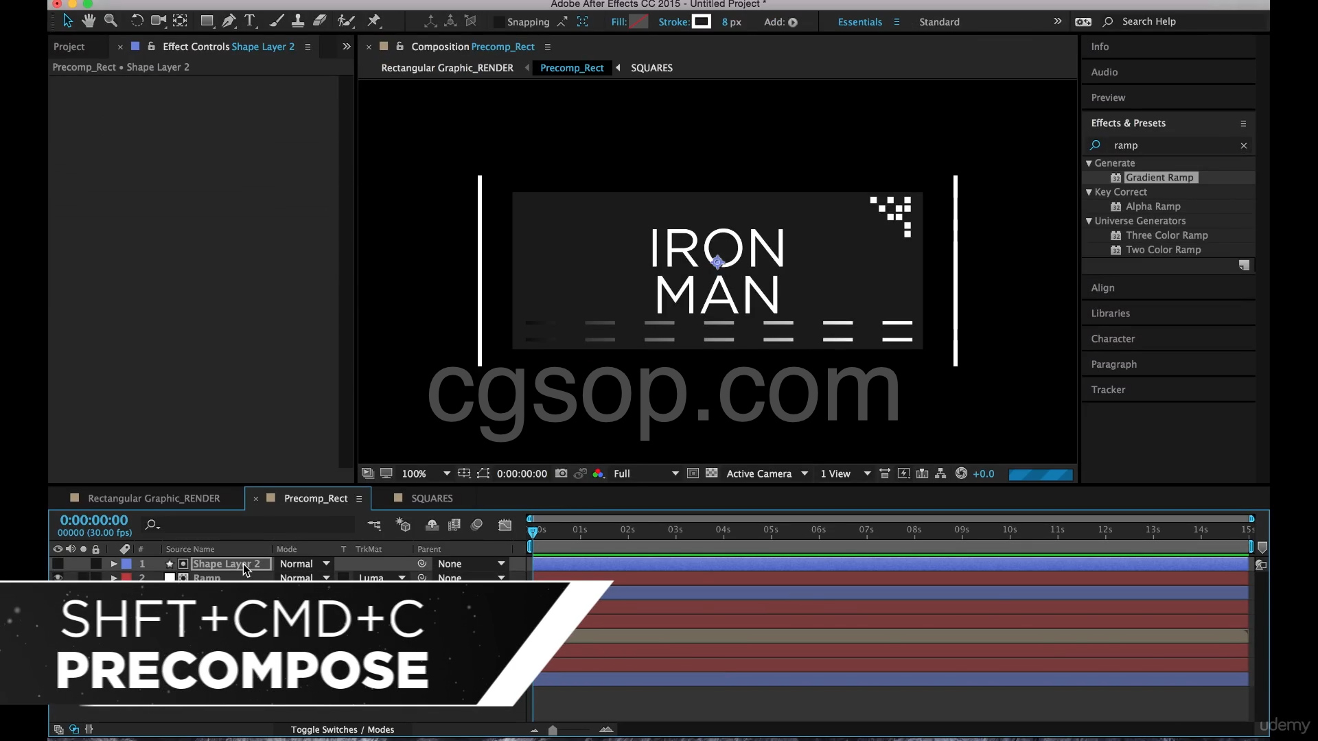
Task: Open the Active Camera dropdown
Action: click(x=766, y=473)
